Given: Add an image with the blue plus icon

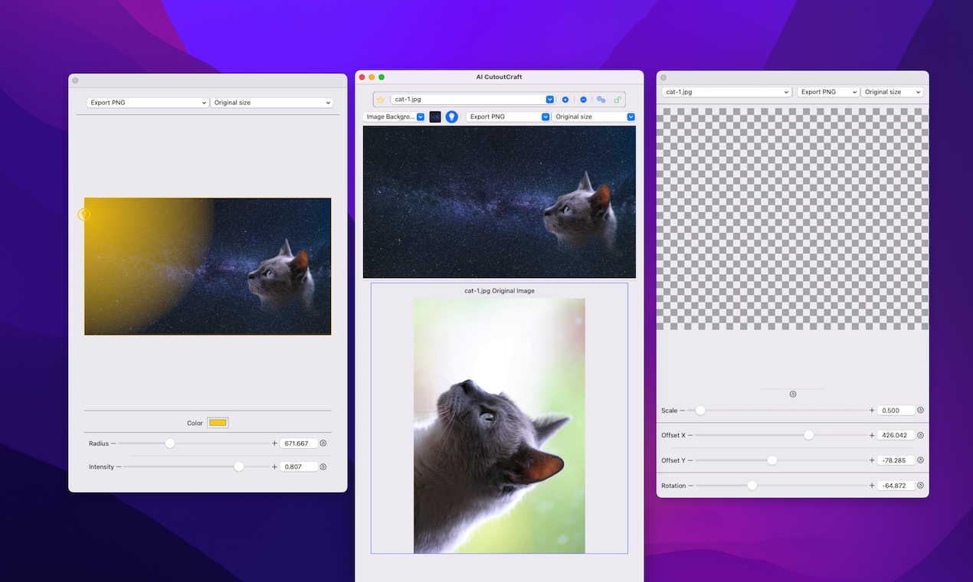Looking at the screenshot, I should pos(565,100).
